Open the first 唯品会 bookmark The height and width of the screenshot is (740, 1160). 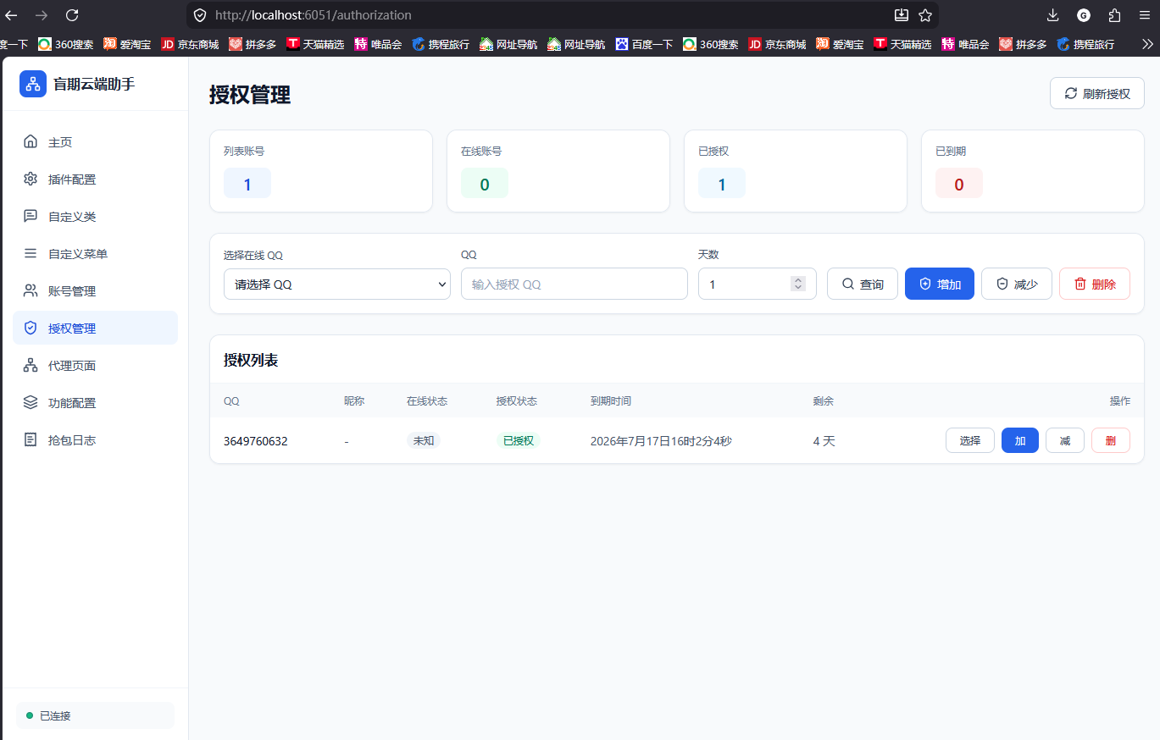tap(378, 44)
